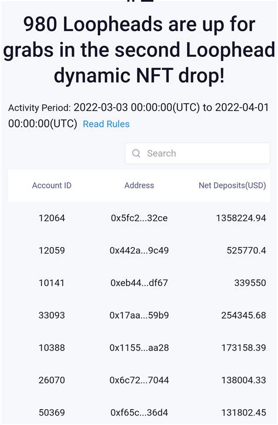Click the magnifier icon in search box
This screenshot has width=278, height=425.
tap(136, 153)
